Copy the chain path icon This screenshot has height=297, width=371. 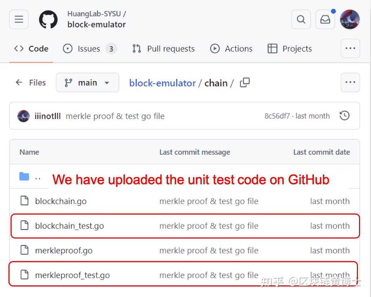(x=245, y=83)
